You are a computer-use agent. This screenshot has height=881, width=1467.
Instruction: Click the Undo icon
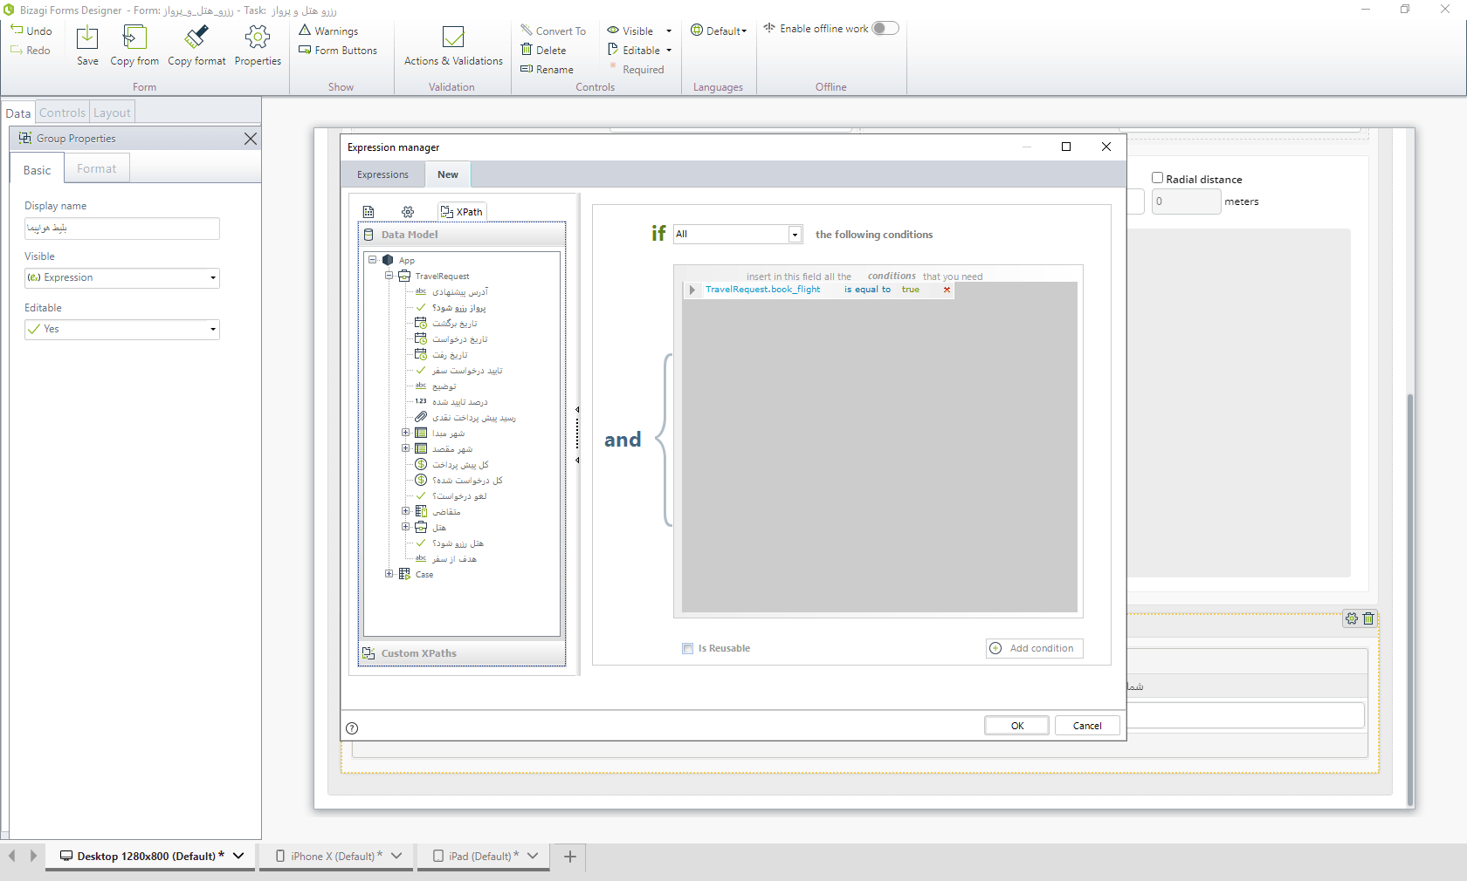(x=17, y=31)
